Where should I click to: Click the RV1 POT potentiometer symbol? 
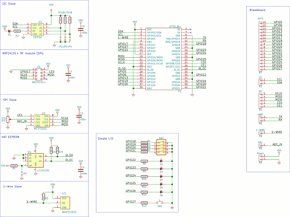tap(8, 119)
